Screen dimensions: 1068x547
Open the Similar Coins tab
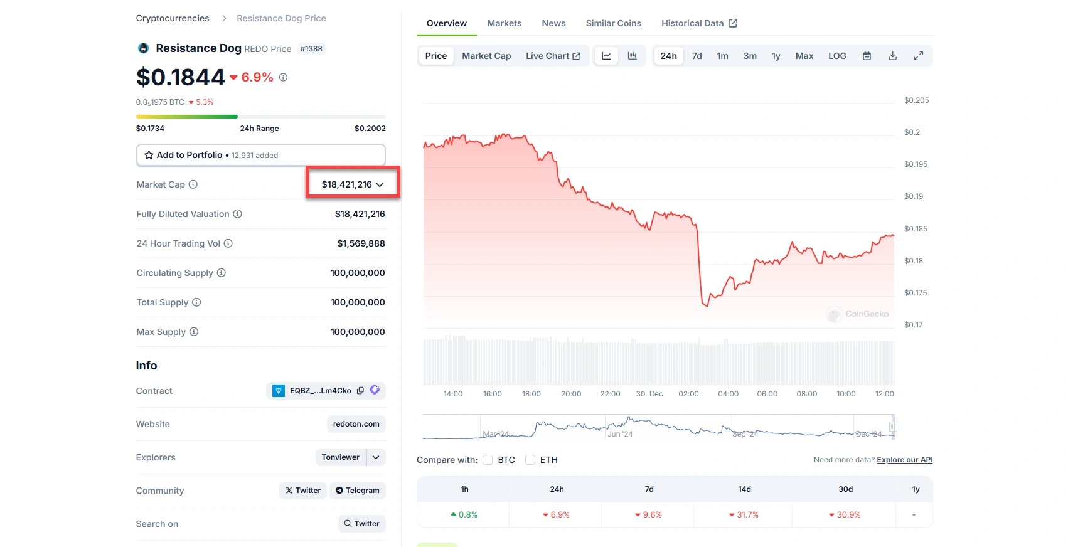(x=613, y=23)
